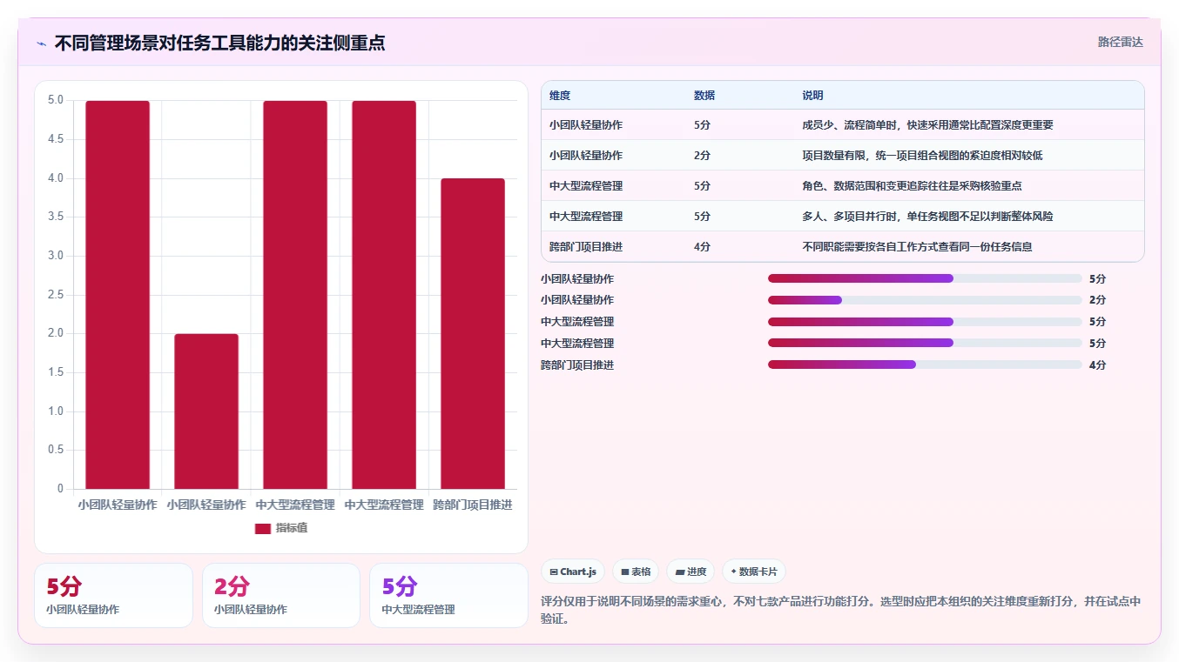Click the row 角色、数据范围和变更追踪往往是采购核验重点
This screenshot has height=662, width=1179.
pos(842,186)
